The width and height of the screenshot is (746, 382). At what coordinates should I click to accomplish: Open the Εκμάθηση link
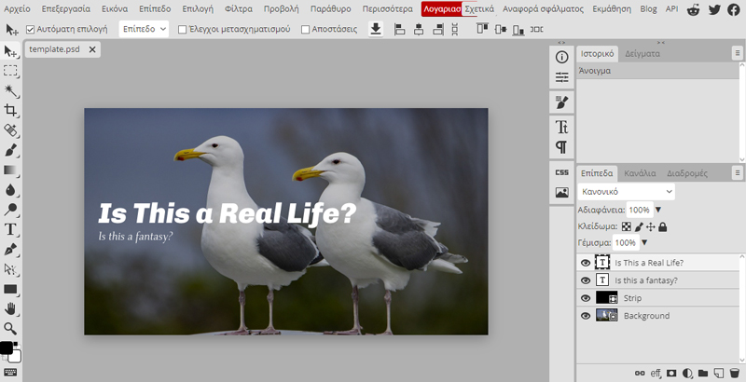pos(612,8)
